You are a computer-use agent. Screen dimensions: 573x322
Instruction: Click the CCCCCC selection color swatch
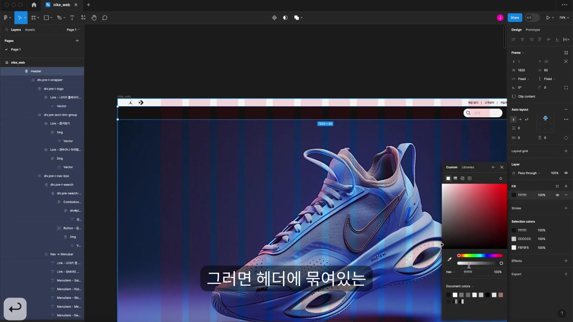[x=514, y=239]
